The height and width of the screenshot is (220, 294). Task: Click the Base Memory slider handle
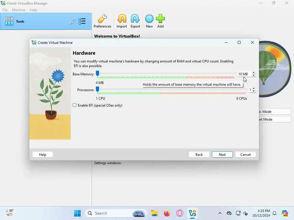[x=97, y=73]
